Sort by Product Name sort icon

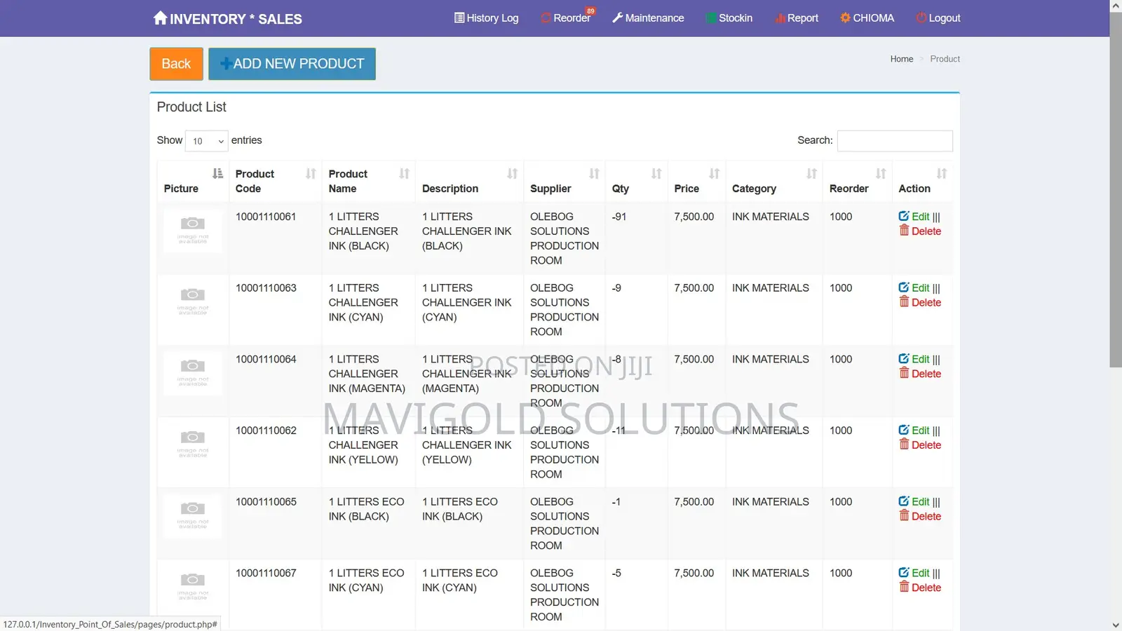(x=404, y=173)
